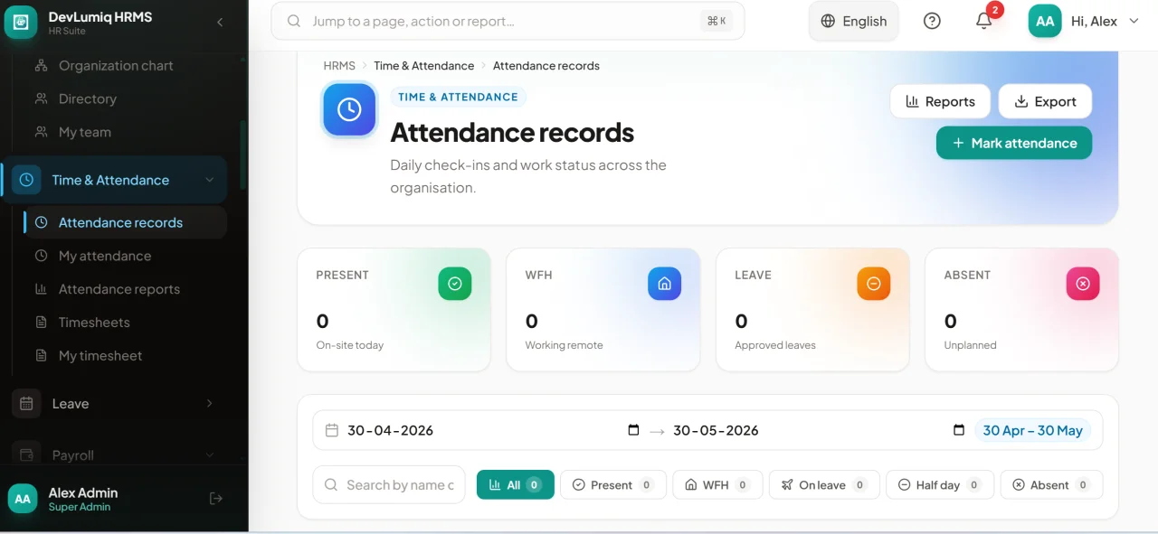Click the Mark attendance button

coord(1014,143)
